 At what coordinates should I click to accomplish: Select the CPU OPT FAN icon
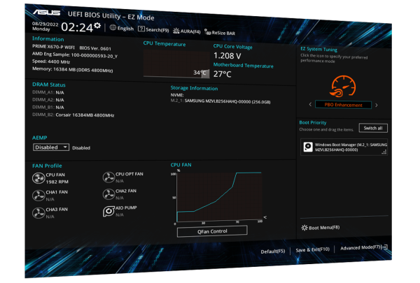point(108,177)
